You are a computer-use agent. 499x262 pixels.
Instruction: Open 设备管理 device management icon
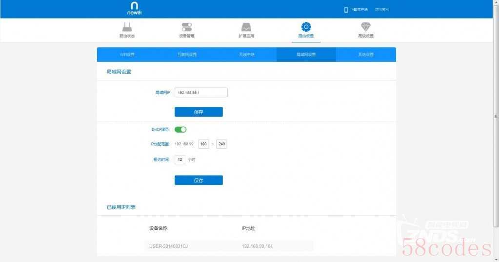coord(187,27)
